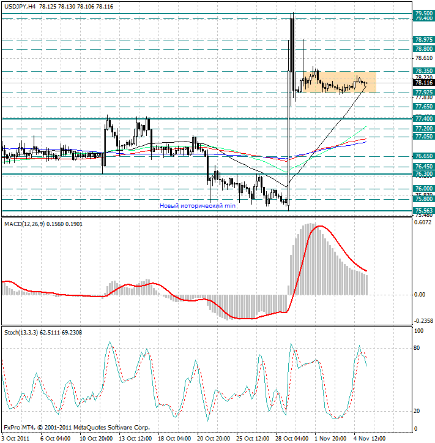435x443 pixels.
Task: Click the current price tag 78.116
Action: click(424, 83)
